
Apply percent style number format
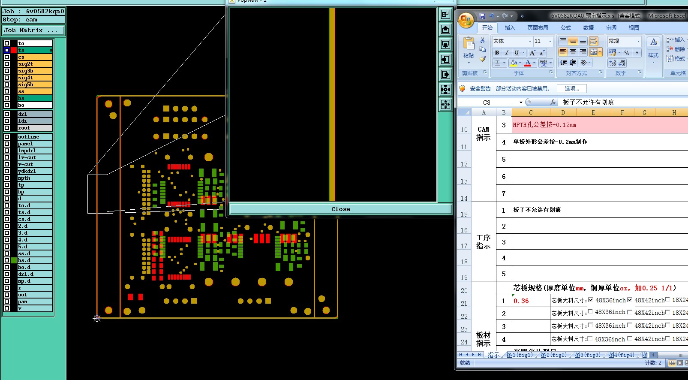[627, 52]
